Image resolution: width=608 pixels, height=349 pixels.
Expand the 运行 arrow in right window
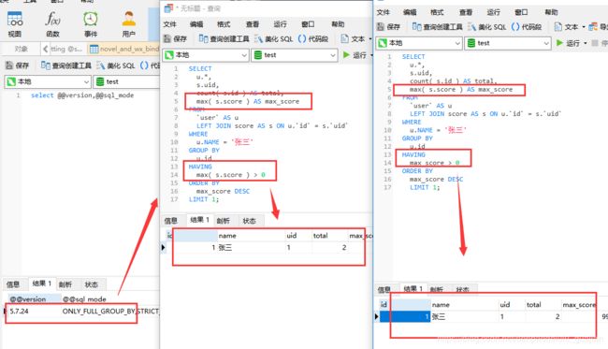pyautogui.click(x=586, y=43)
